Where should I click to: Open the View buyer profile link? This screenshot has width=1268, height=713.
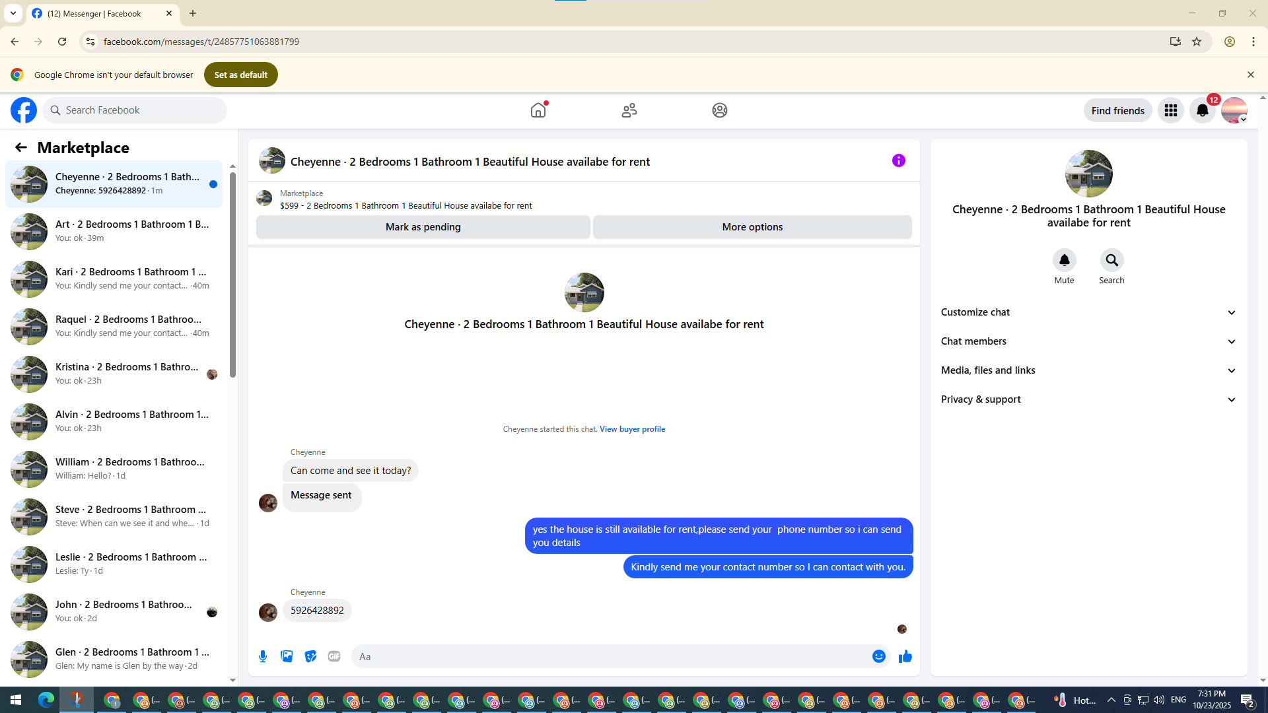(x=632, y=429)
